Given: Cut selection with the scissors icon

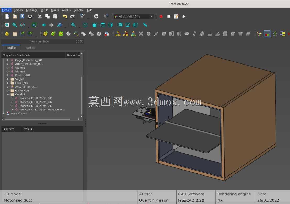Looking at the screenshot, I should 40,16.
